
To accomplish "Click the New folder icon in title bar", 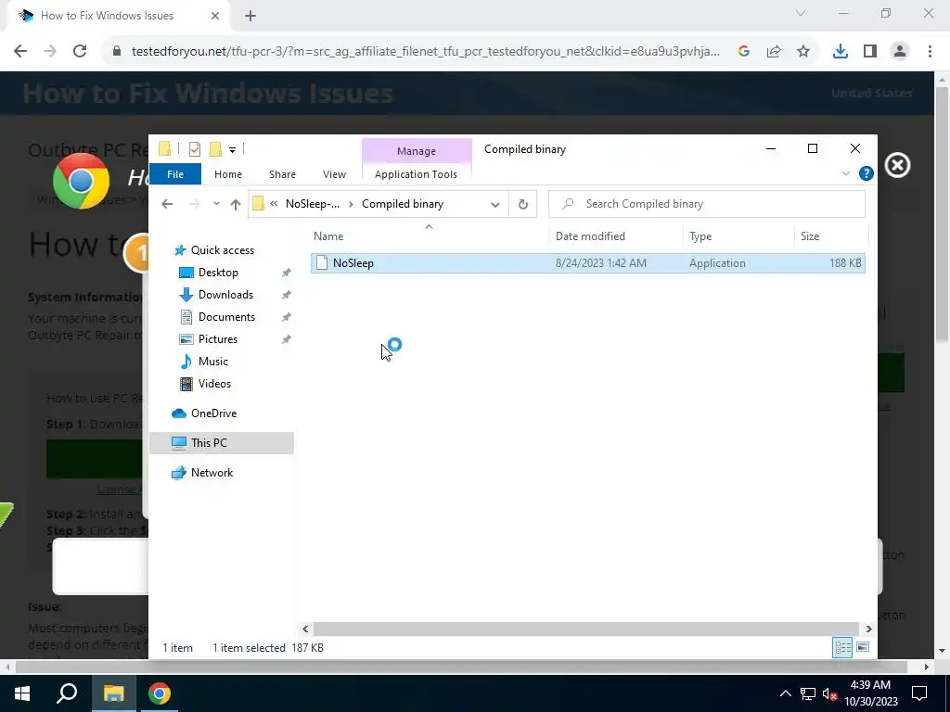I will (215, 149).
